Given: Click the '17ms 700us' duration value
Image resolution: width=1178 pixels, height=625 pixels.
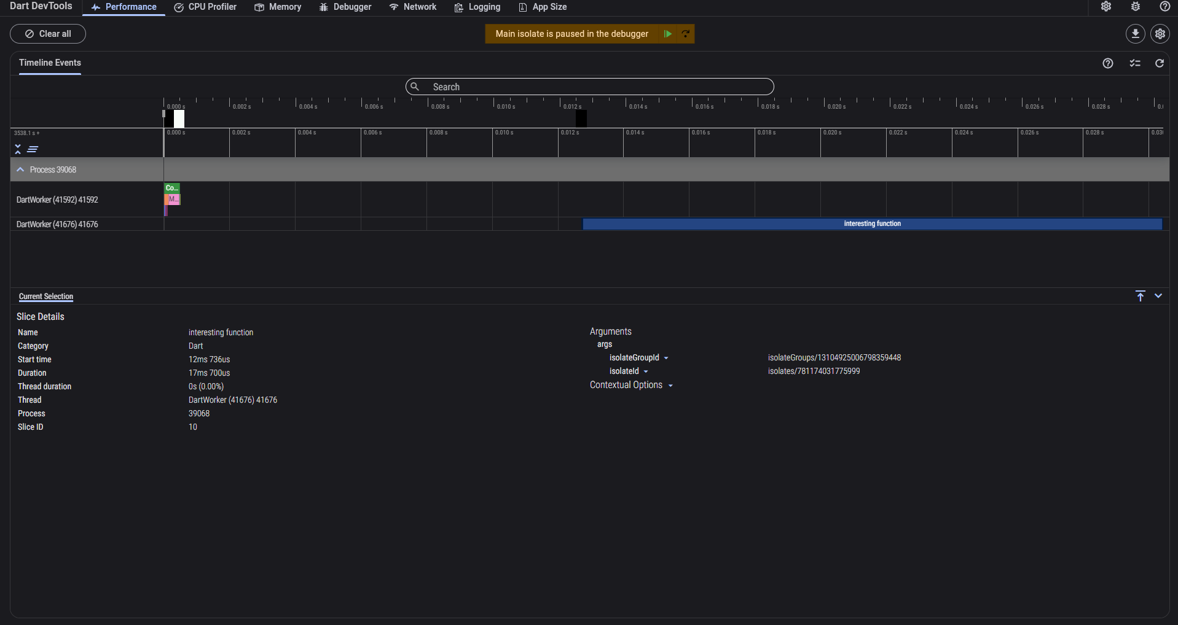Looking at the screenshot, I should pyautogui.click(x=209, y=373).
